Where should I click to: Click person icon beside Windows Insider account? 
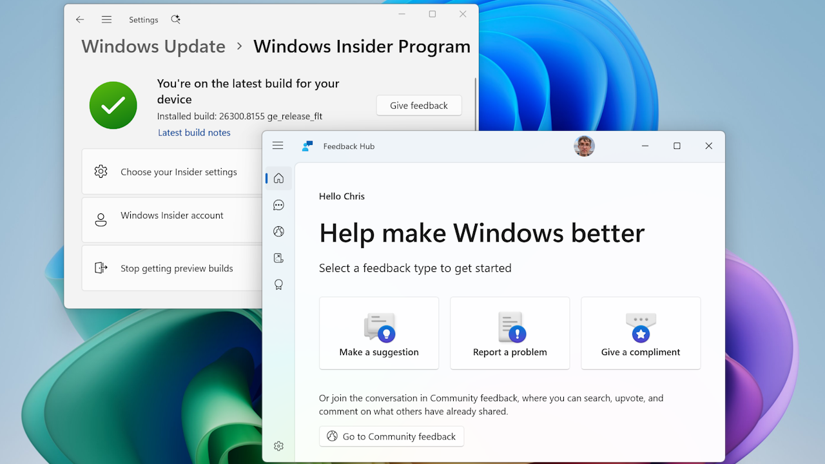(101, 220)
